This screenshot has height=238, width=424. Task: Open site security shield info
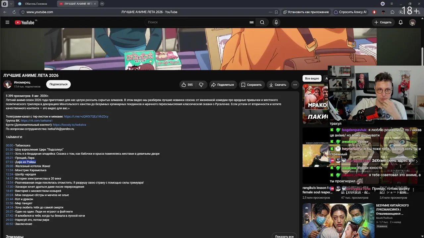(23, 12)
